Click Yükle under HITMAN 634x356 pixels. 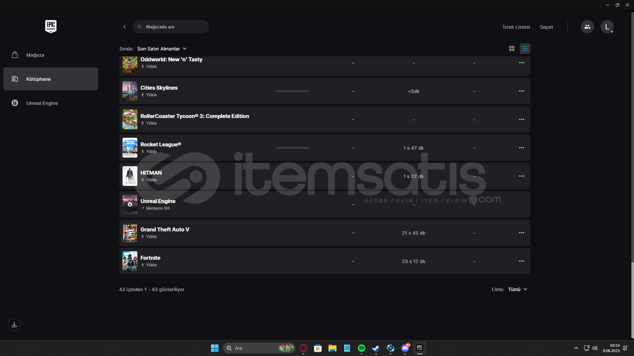click(x=149, y=180)
